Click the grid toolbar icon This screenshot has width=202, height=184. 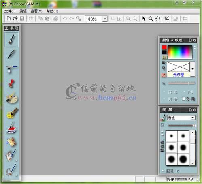pyautogui.click(x=185, y=19)
